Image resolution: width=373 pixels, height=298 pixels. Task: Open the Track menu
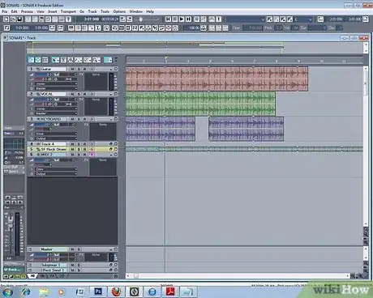click(x=92, y=11)
